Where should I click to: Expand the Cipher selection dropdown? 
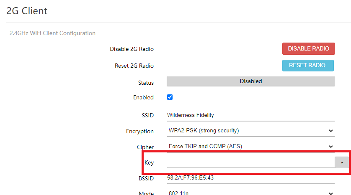(250, 147)
